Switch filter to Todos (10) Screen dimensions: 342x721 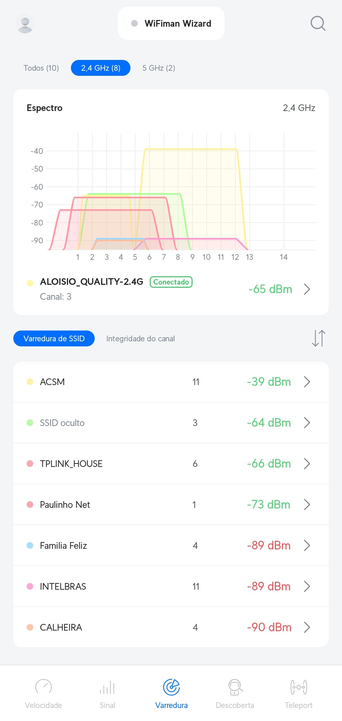coord(41,68)
